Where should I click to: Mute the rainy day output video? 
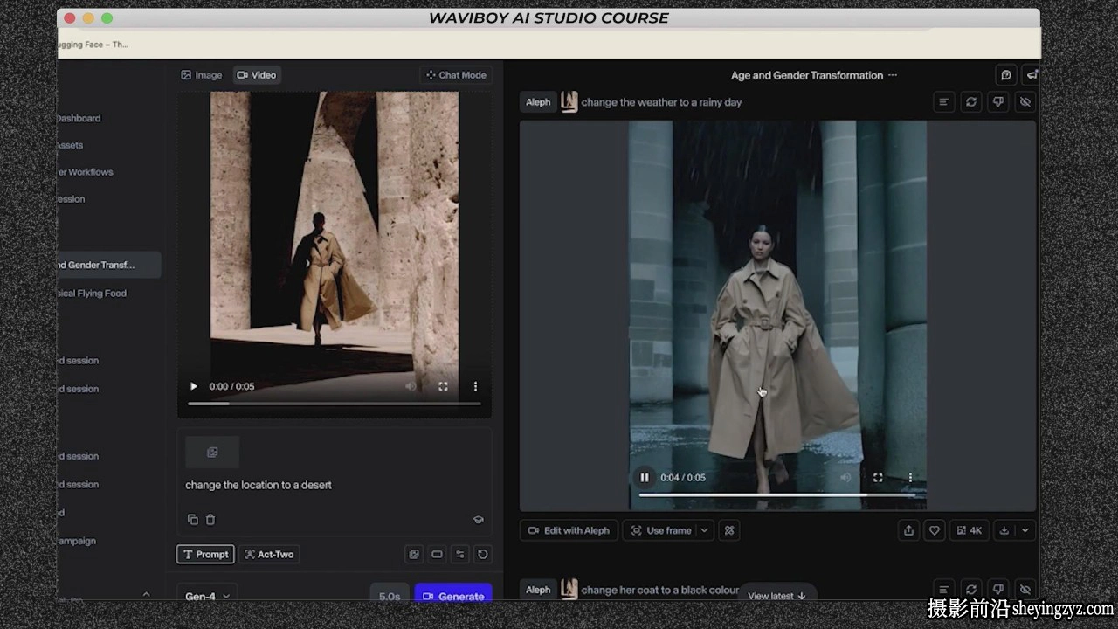coord(845,478)
